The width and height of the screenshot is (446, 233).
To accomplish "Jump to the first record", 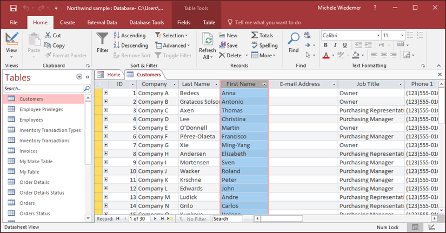I will pos(118,218).
